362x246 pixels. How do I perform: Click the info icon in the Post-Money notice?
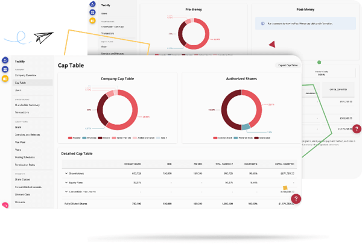pos(262,24)
